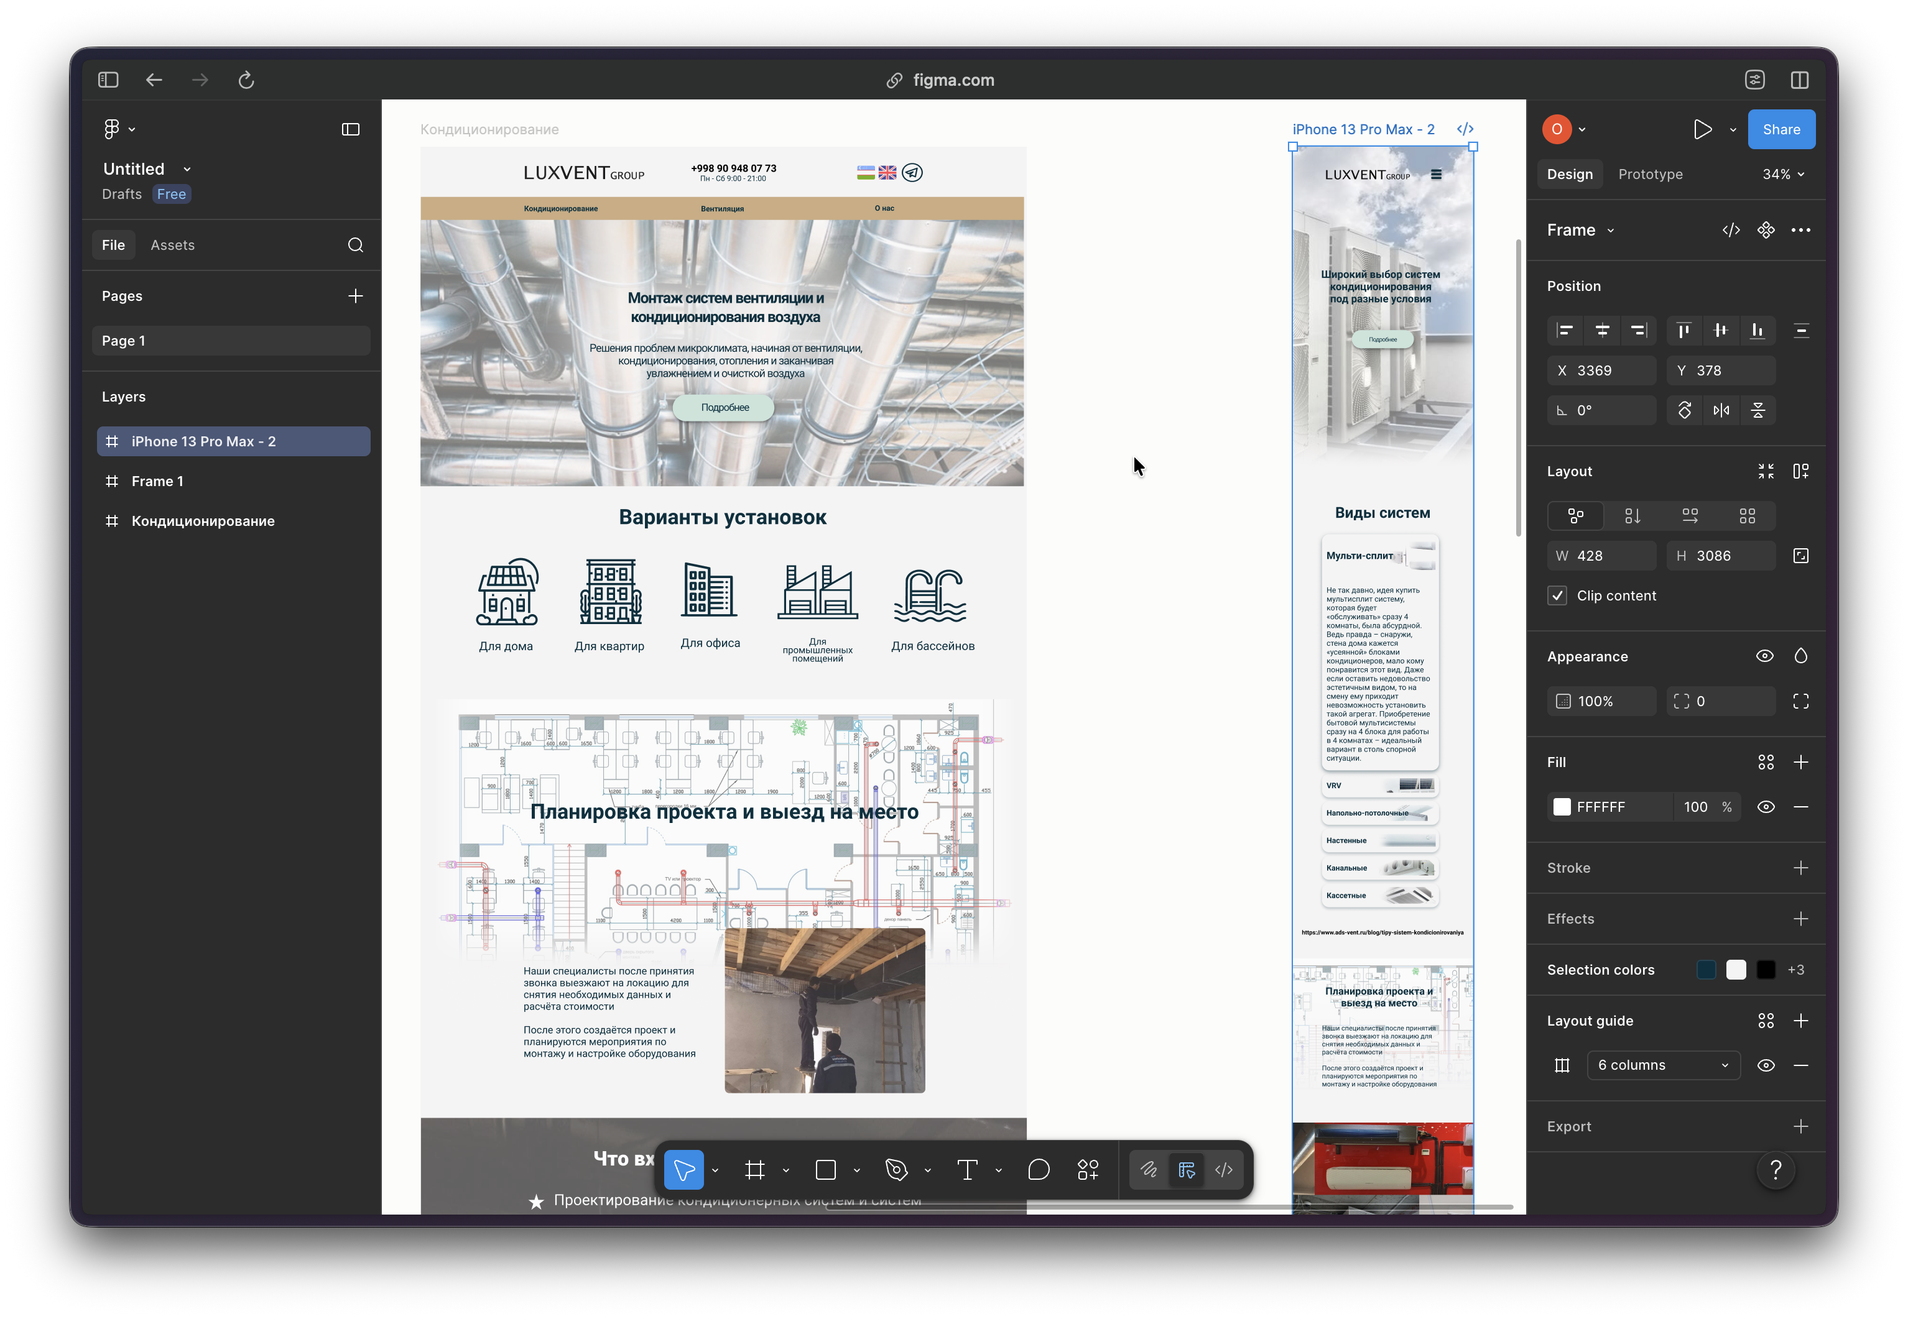Expand Frame tool options arrow

pos(785,1170)
